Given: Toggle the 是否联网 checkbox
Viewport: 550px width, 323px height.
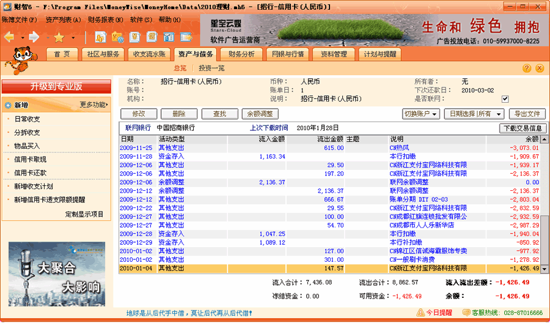Looking at the screenshot, I should [505, 98].
